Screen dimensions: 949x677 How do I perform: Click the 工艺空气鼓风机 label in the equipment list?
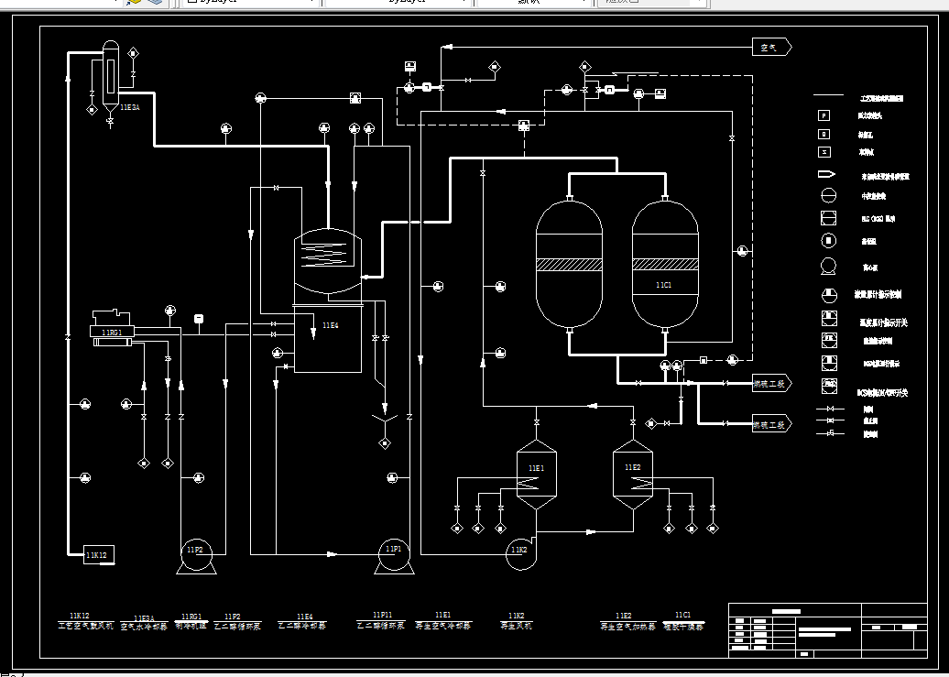[x=85, y=626]
